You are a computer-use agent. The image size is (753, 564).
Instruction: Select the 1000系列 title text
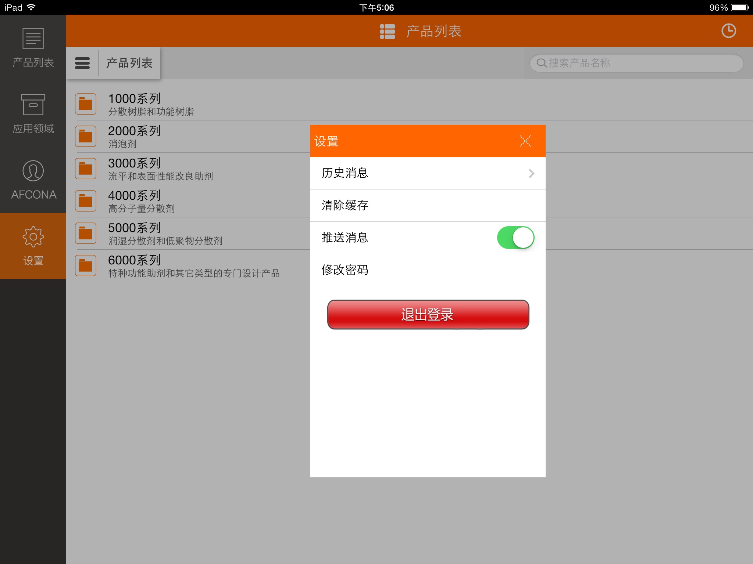pyautogui.click(x=135, y=98)
